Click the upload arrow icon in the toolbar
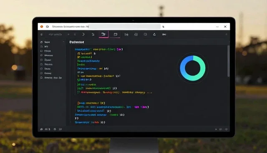Viewport: 267px width, 153px height. 93,35
